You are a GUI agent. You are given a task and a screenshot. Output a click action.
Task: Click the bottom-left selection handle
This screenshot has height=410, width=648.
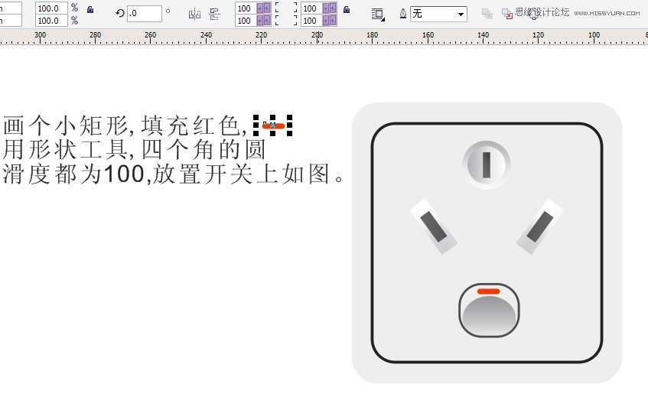click(256, 133)
